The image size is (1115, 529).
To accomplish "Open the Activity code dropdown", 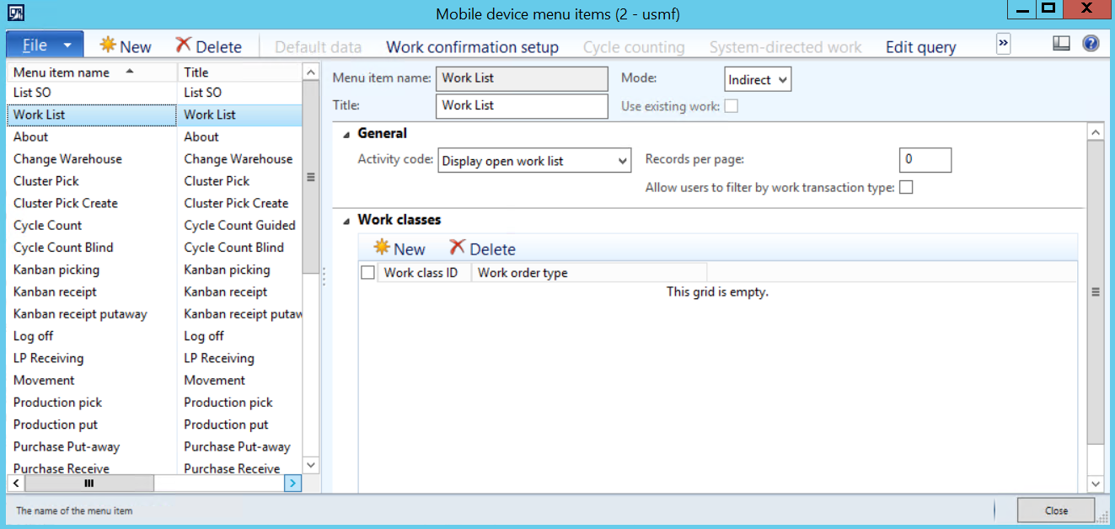I will pos(534,161).
